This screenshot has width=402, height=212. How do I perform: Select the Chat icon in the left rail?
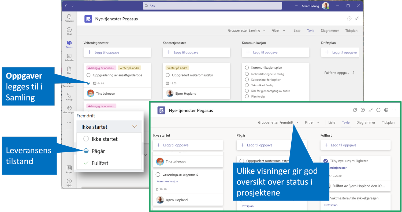tap(69, 30)
